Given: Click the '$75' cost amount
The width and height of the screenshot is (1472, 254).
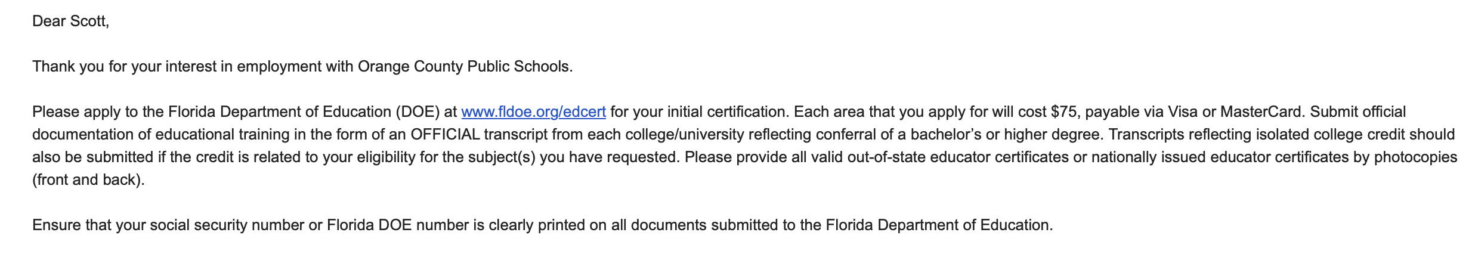Looking at the screenshot, I should [x=1063, y=112].
